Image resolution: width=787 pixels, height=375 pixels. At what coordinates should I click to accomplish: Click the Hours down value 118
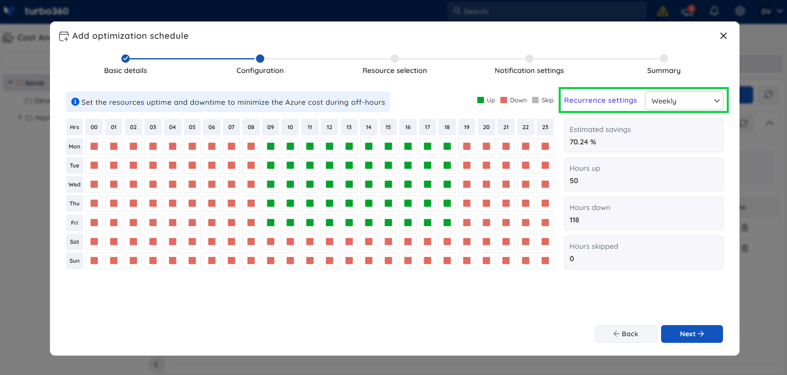(574, 220)
